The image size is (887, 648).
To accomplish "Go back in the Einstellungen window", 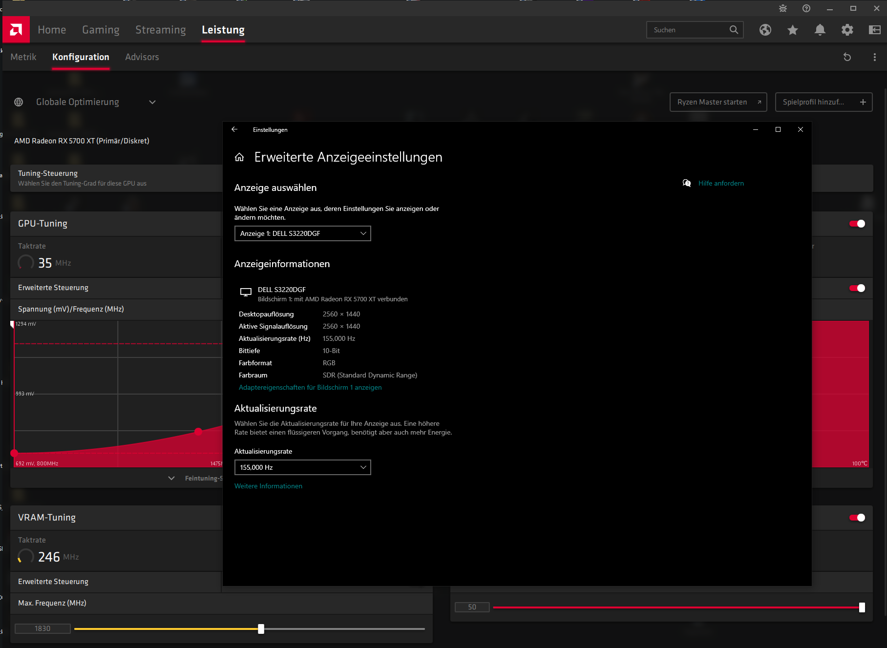I will 234,129.
